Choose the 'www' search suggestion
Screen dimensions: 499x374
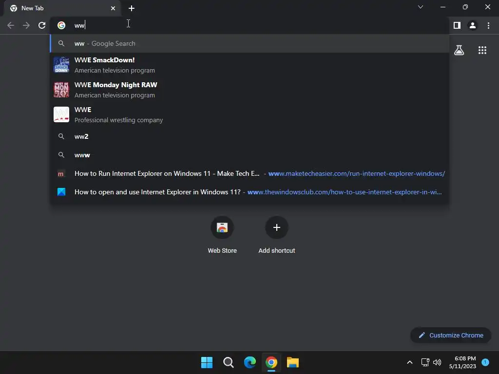[x=249, y=155]
